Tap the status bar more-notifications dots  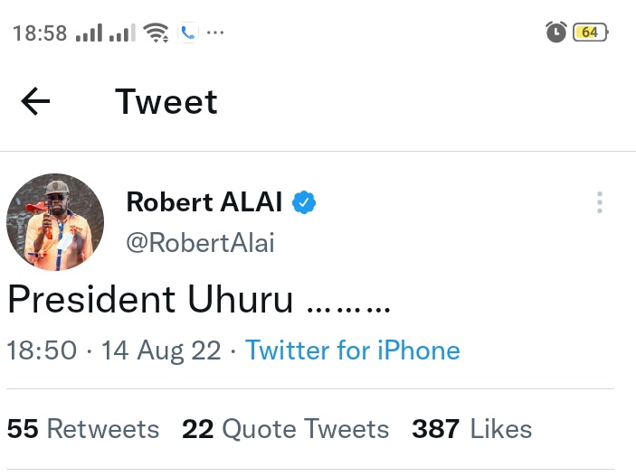pyautogui.click(x=215, y=33)
